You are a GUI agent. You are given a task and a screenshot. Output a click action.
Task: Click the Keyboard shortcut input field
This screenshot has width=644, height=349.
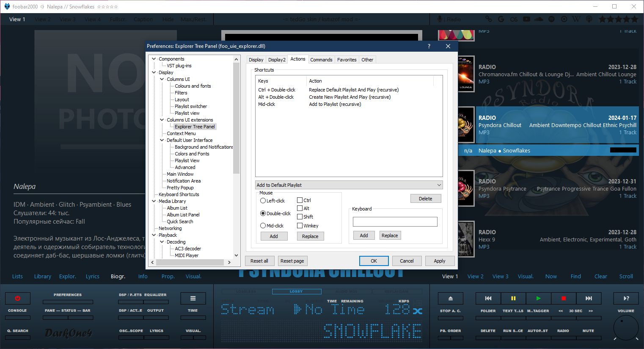[x=395, y=222]
